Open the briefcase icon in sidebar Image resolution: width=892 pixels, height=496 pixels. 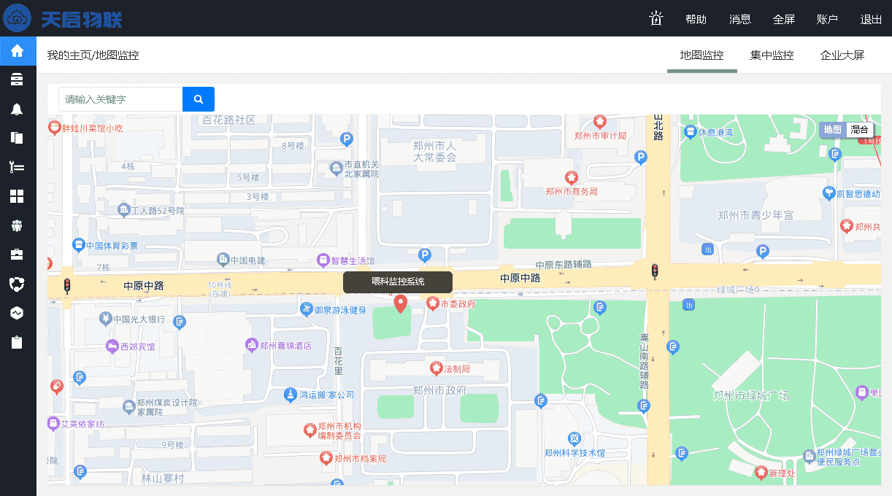click(x=18, y=255)
